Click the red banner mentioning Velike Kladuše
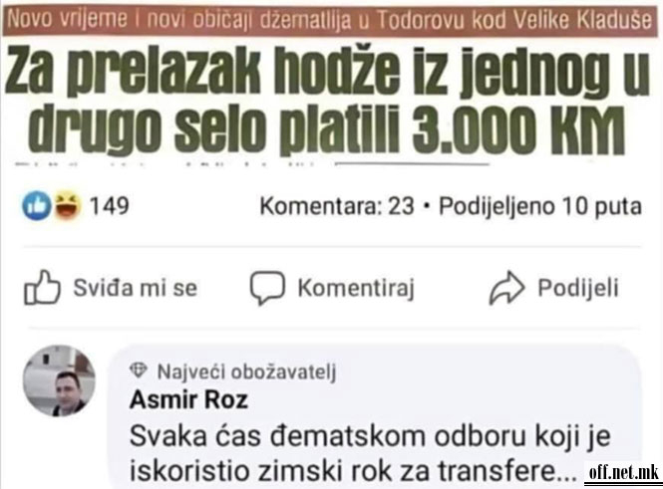 click(x=331, y=20)
